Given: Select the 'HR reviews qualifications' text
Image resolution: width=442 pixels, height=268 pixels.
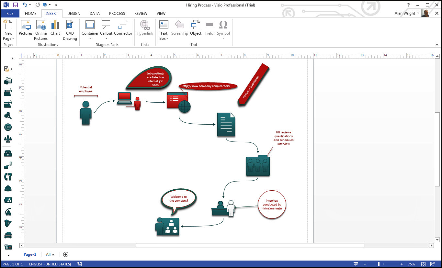Looking at the screenshot, I should (283, 138).
